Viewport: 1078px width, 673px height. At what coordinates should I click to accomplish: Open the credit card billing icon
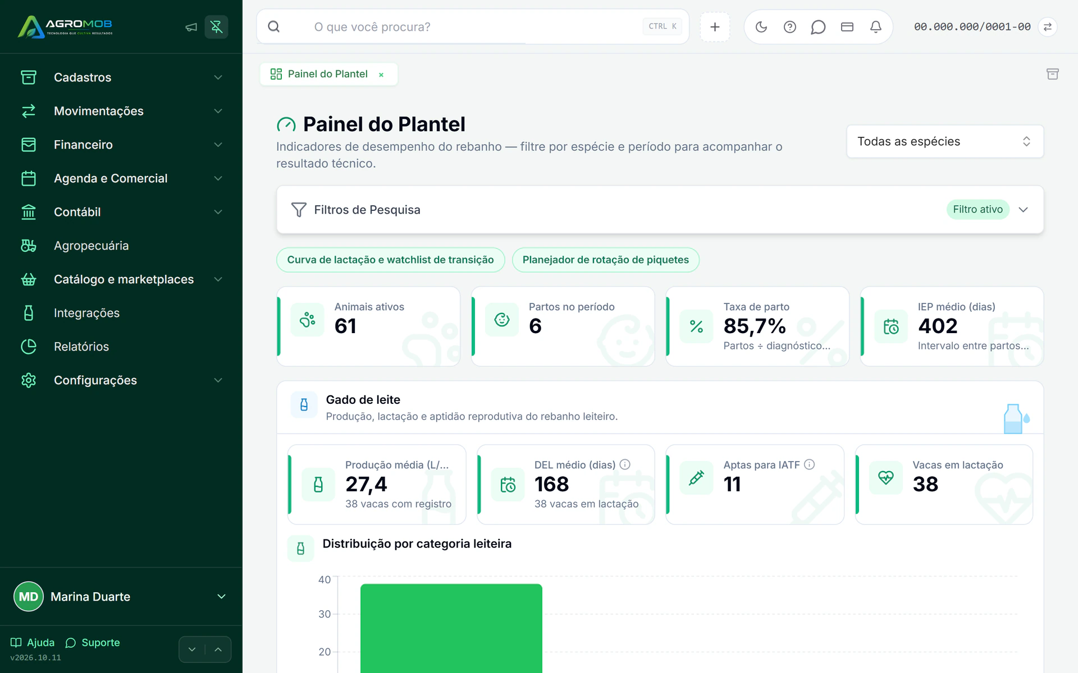(x=847, y=27)
